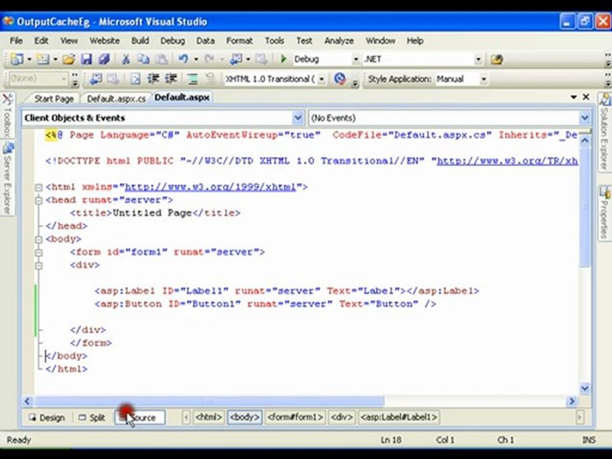Open the Format menu

click(239, 41)
